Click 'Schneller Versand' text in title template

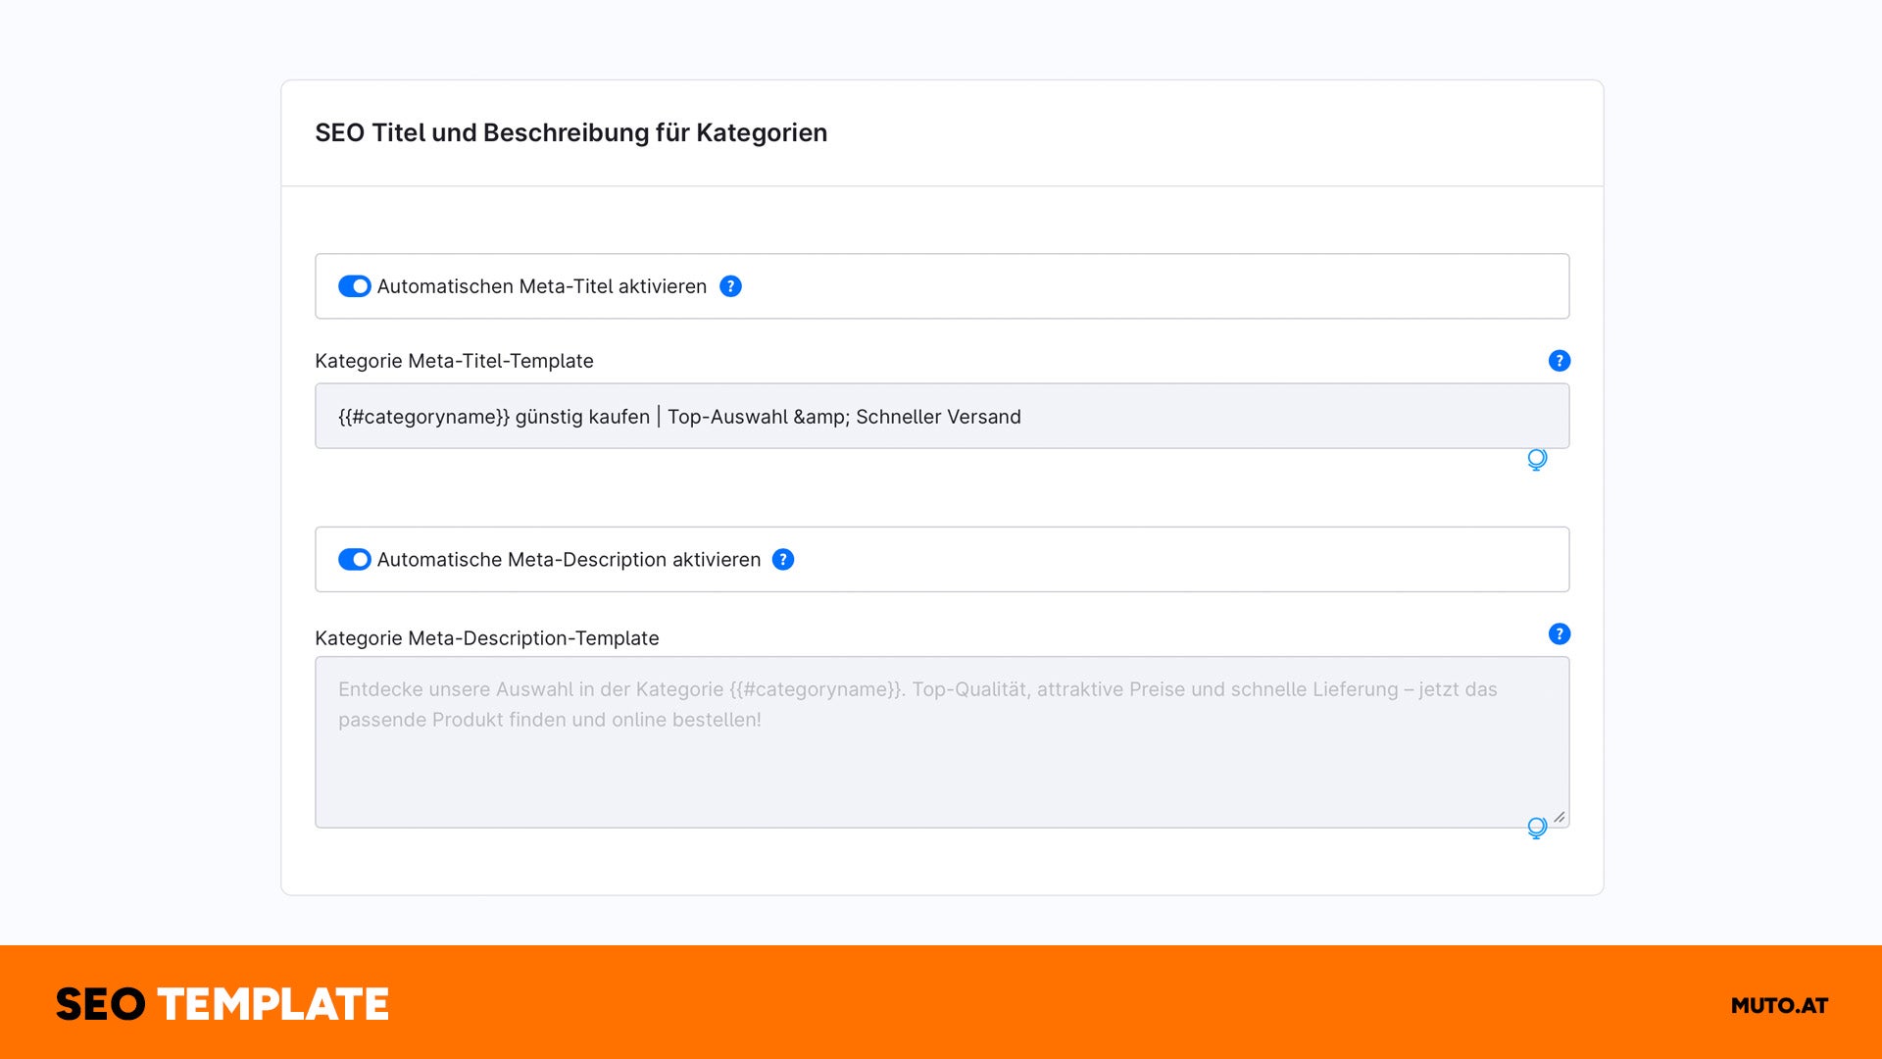[x=938, y=417]
